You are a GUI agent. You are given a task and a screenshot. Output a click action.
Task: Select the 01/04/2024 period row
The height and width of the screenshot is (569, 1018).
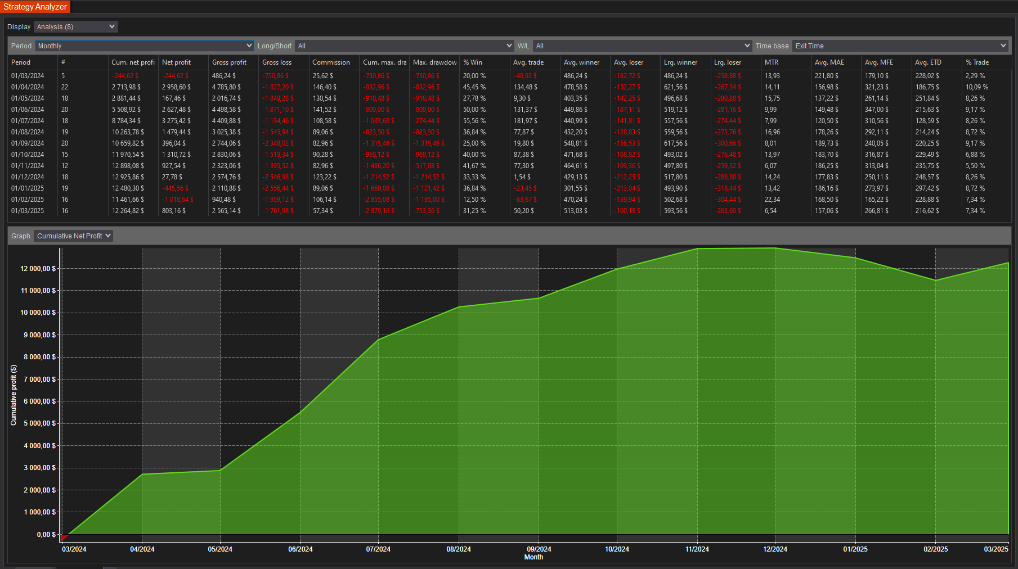pyautogui.click(x=509, y=87)
